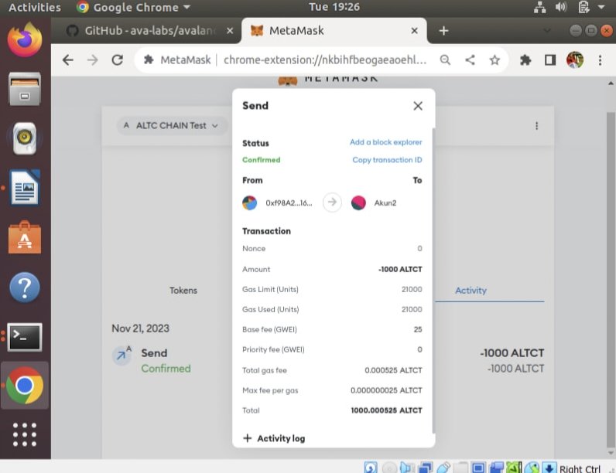Click the Amount -1000 ALTCT value
The height and width of the screenshot is (473, 616).
coord(400,269)
